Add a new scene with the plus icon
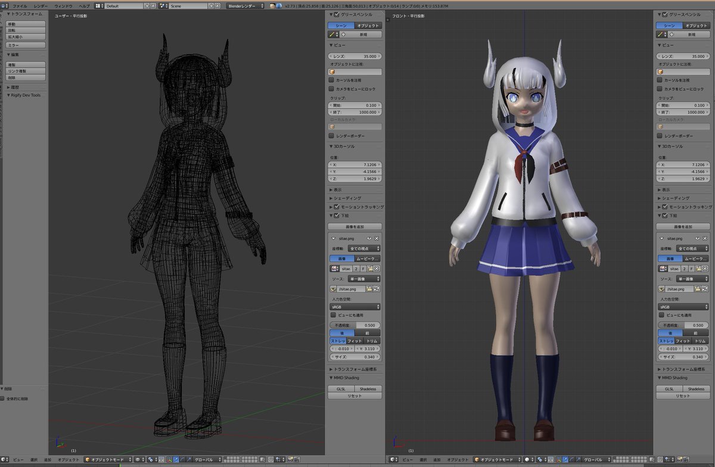This screenshot has height=467, width=715. click(212, 5)
